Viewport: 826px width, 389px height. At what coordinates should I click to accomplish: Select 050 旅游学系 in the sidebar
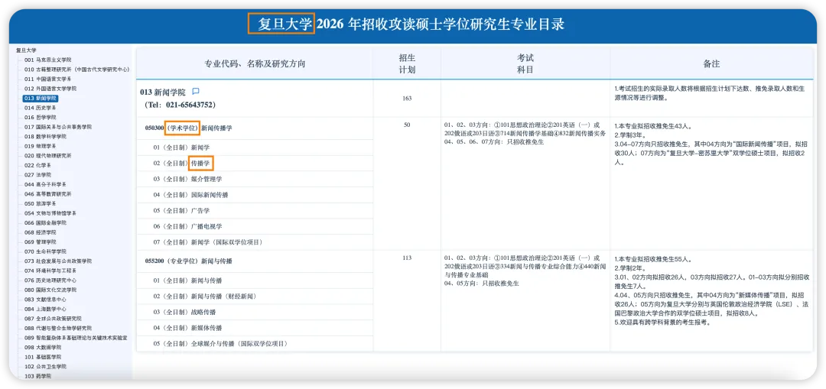click(x=40, y=204)
